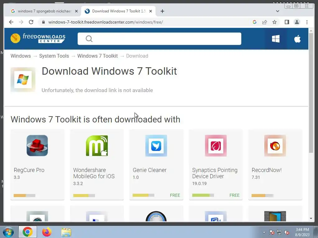The image size is (318, 238).
Task: Click the Genie Cleaner icon
Action: click(x=156, y=146)
